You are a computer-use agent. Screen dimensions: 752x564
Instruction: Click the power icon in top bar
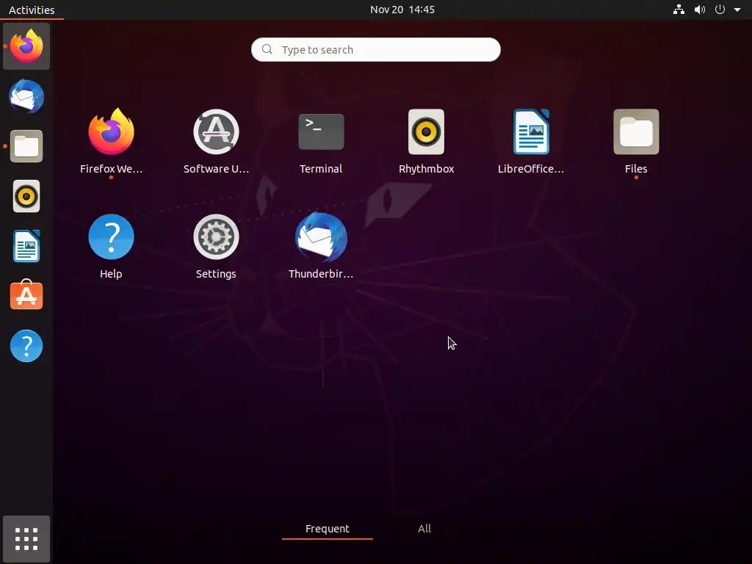[720, 10]
